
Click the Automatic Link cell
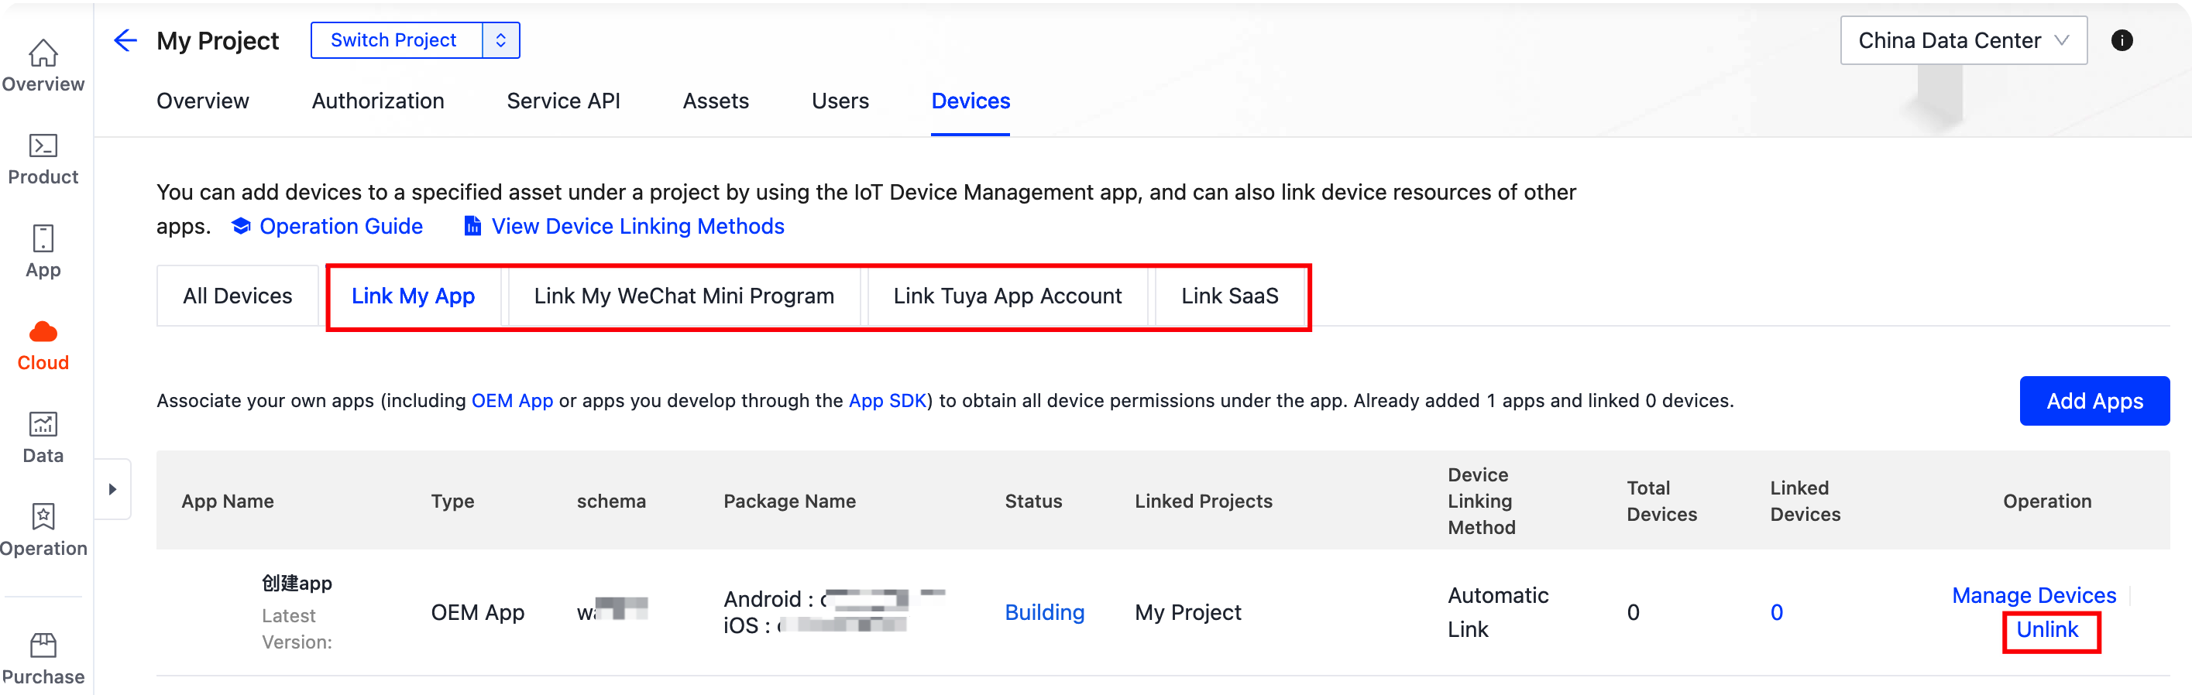pos(1498,612)
